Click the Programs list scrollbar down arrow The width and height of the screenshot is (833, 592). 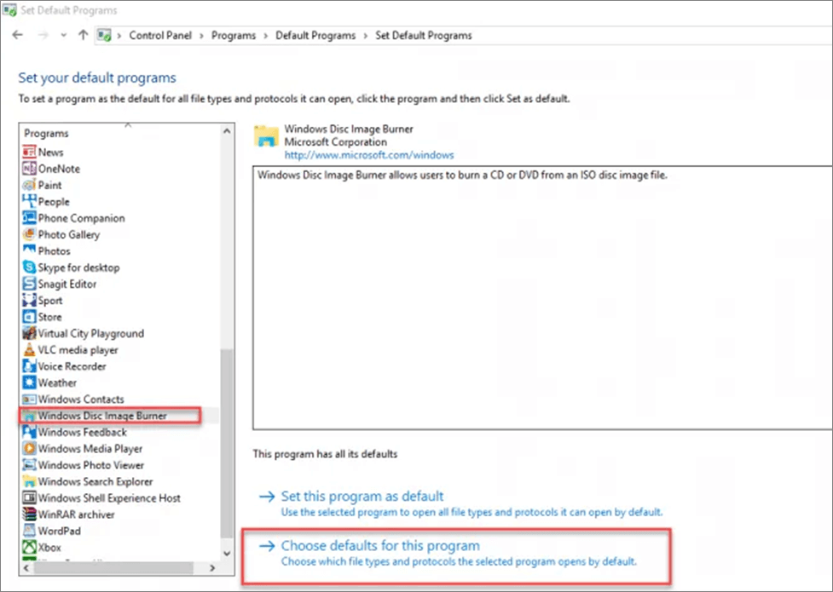pyautogui.click(x=226, y=554)
